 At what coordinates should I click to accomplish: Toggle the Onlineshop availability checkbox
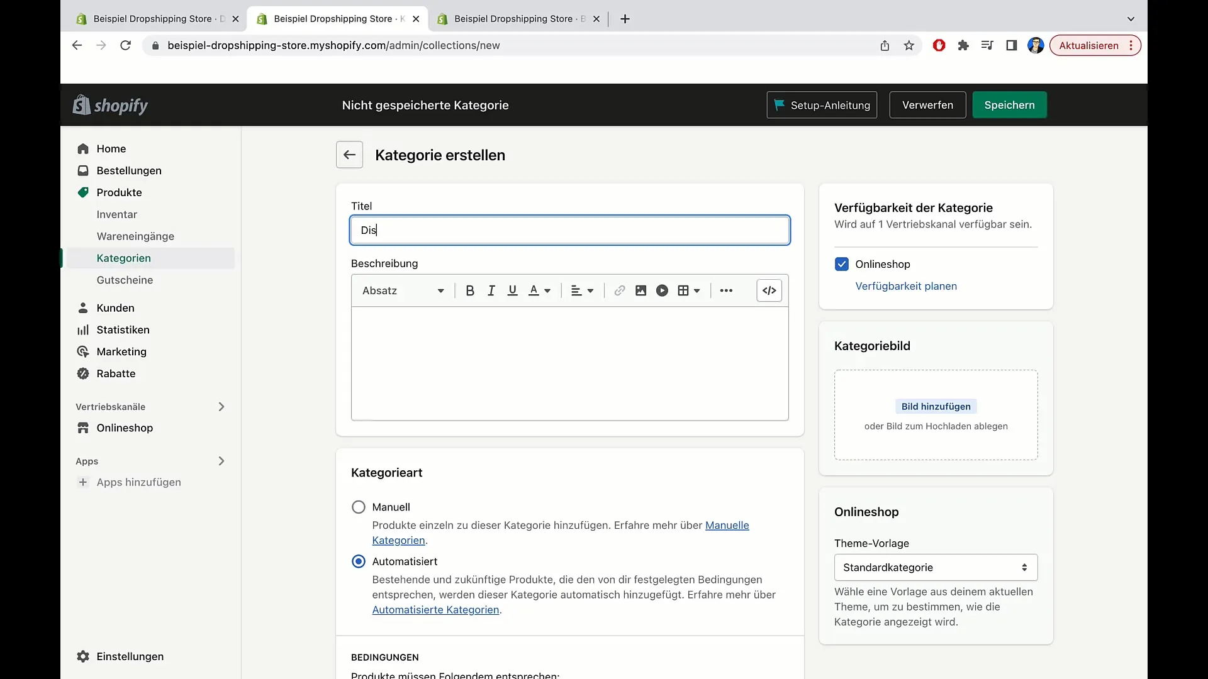pos(842,264)
